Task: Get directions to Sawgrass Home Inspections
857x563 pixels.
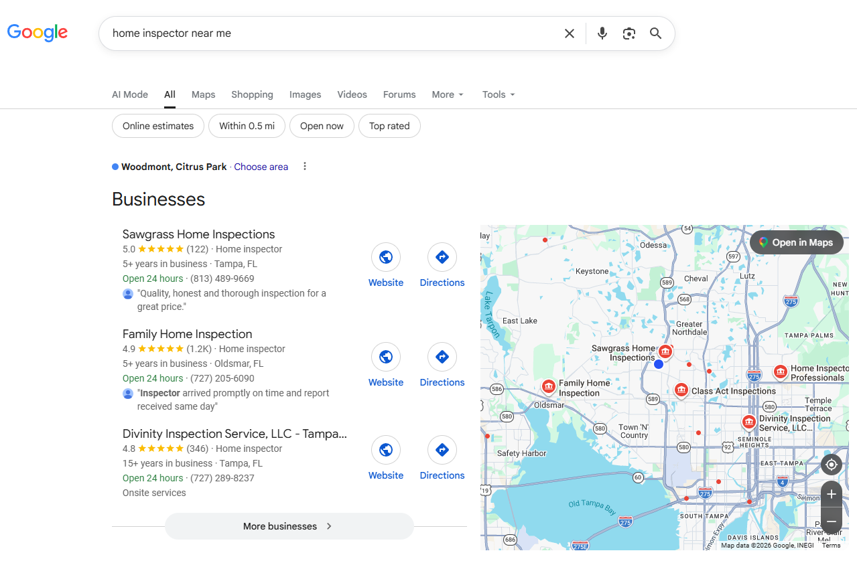Action: coord(442,257)
